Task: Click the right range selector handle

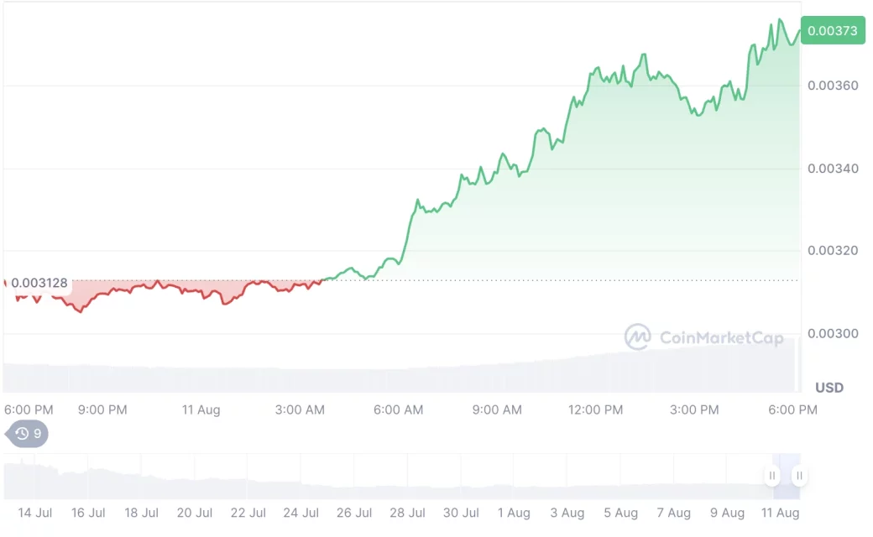Action: [x=799, y=476]
